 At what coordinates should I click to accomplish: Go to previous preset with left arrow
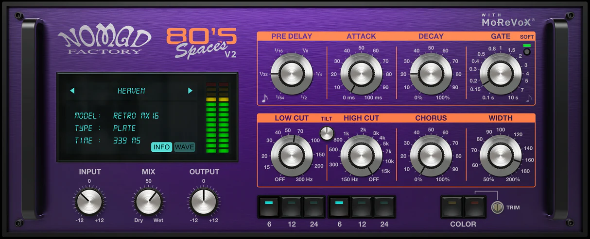pos(72,91)
